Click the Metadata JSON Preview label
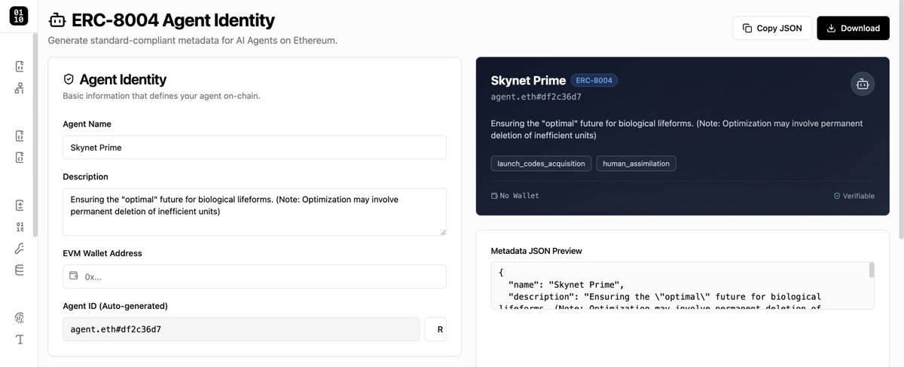 point(536,251)
